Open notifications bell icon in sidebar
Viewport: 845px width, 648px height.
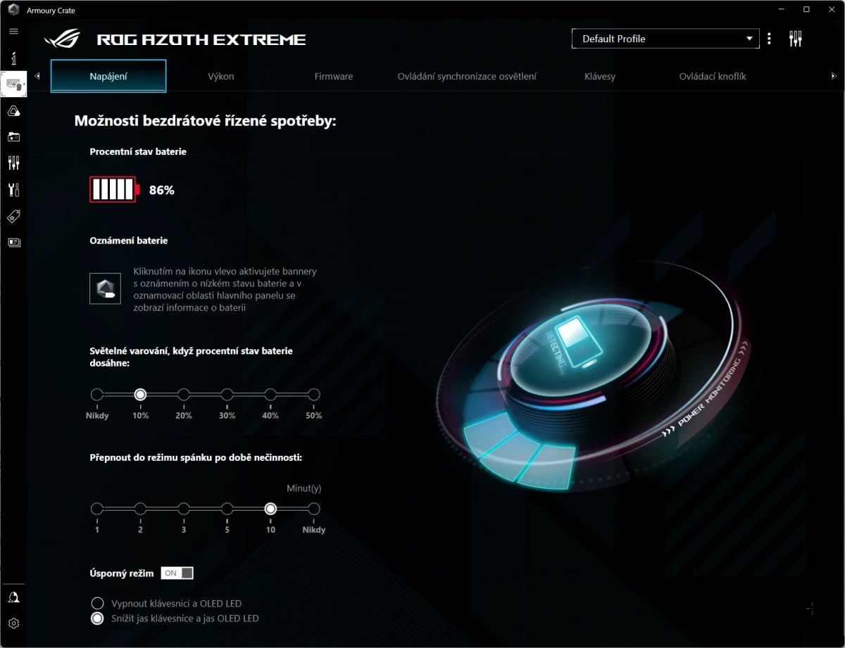point(13,597)
